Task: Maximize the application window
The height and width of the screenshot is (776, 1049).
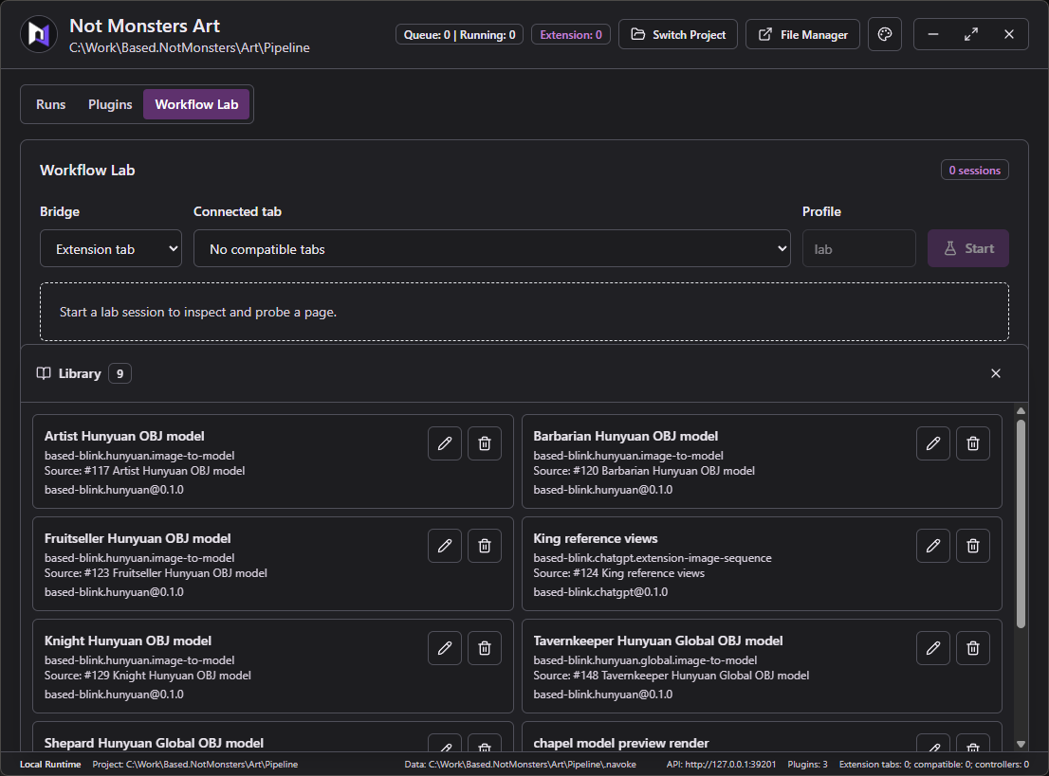Action: 970,34
